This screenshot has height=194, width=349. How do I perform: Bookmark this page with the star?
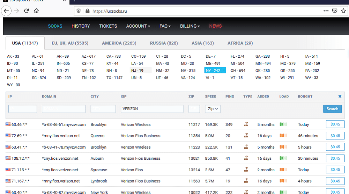[x=343, y=11]
